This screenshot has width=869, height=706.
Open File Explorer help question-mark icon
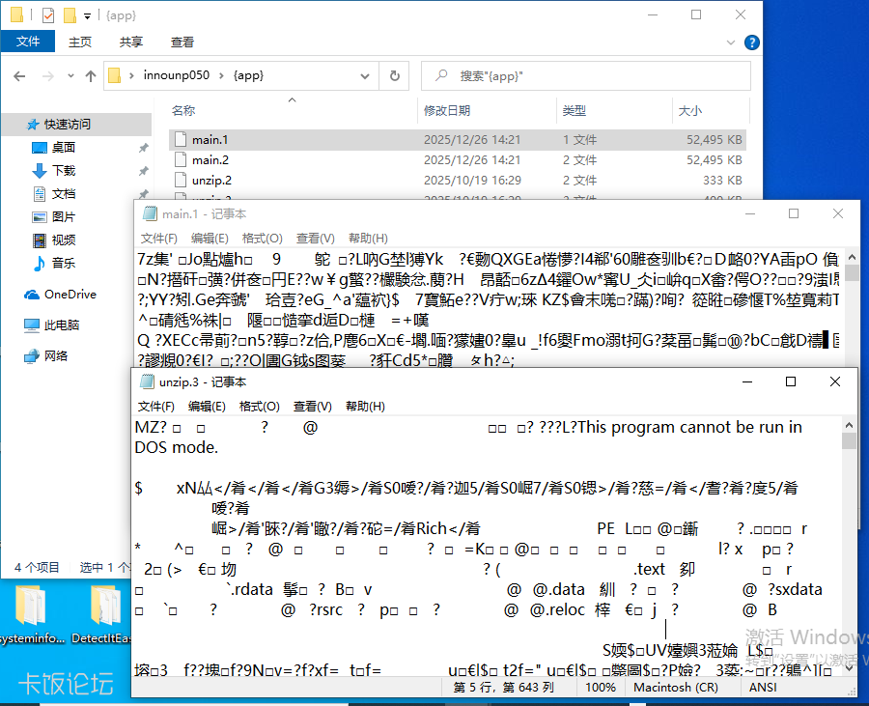click(x=751, y=42)
